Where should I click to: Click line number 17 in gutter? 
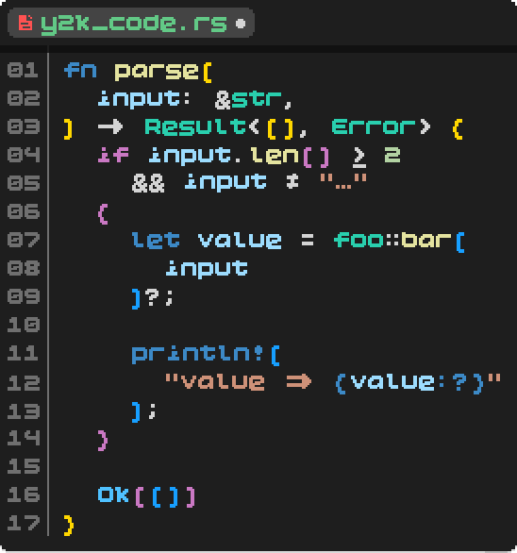(23, 523)
